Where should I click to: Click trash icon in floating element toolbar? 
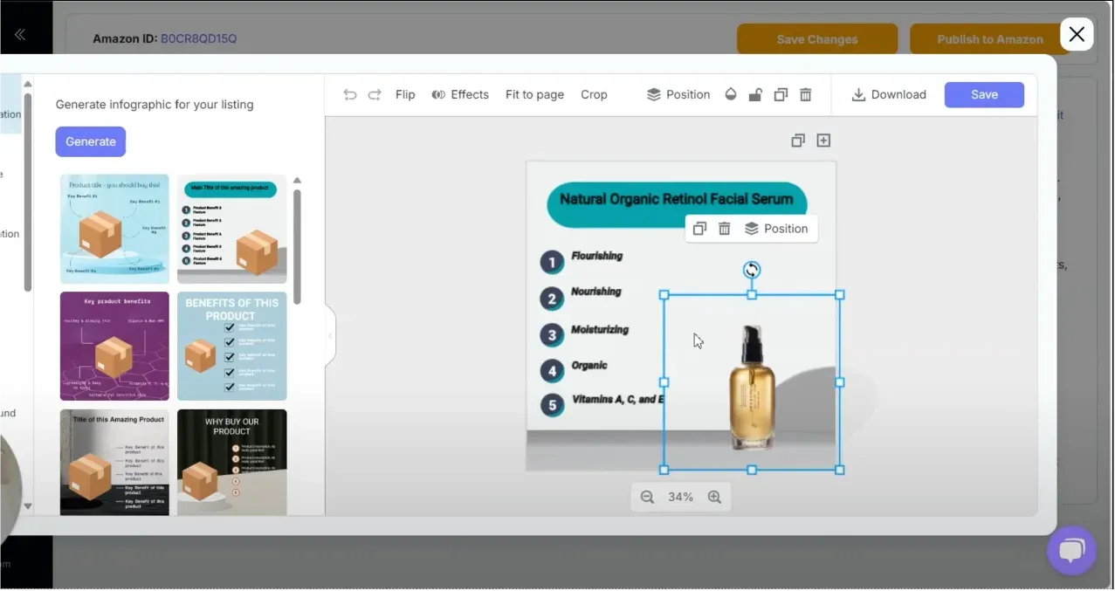pyautogui.click(x=724, y=229)
